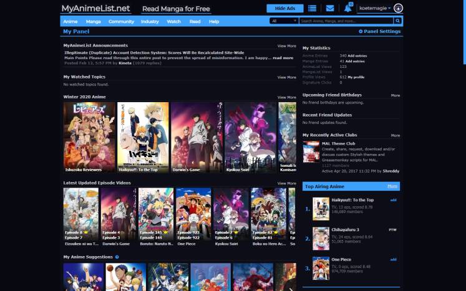Image resolution: width=466 pixels, height=291 pixels.
Task: Open the notifications bell icon
Action: 347,8
